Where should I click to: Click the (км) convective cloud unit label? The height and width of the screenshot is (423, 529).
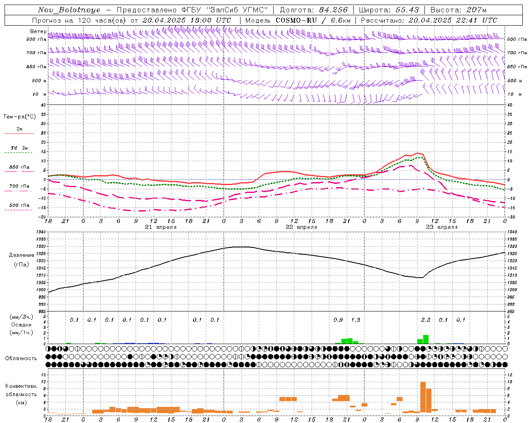21,402
